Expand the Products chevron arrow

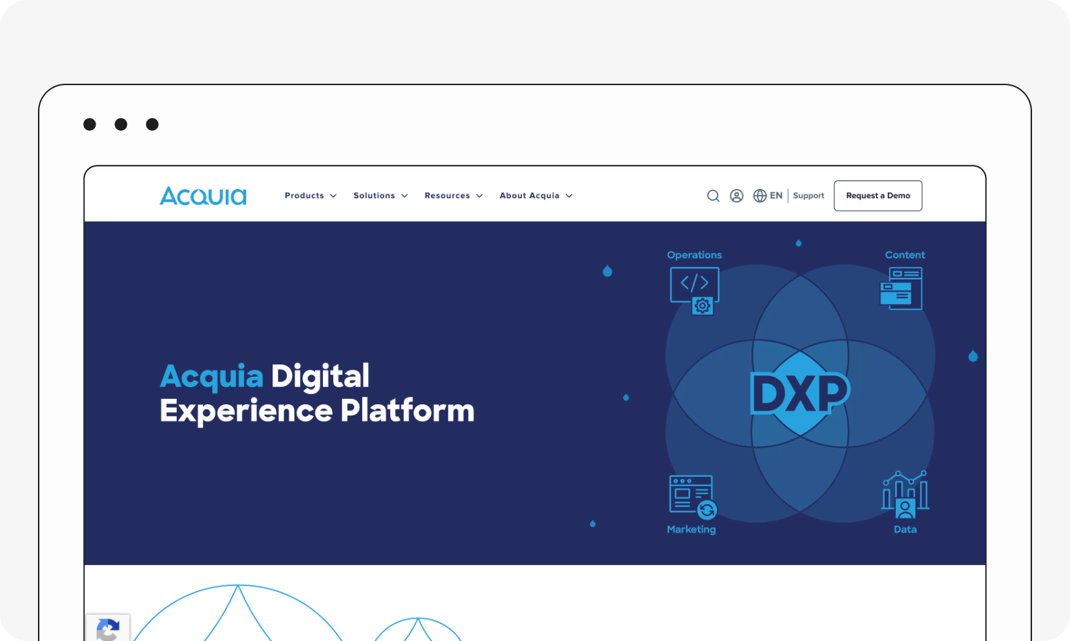[x=333, y=196]
